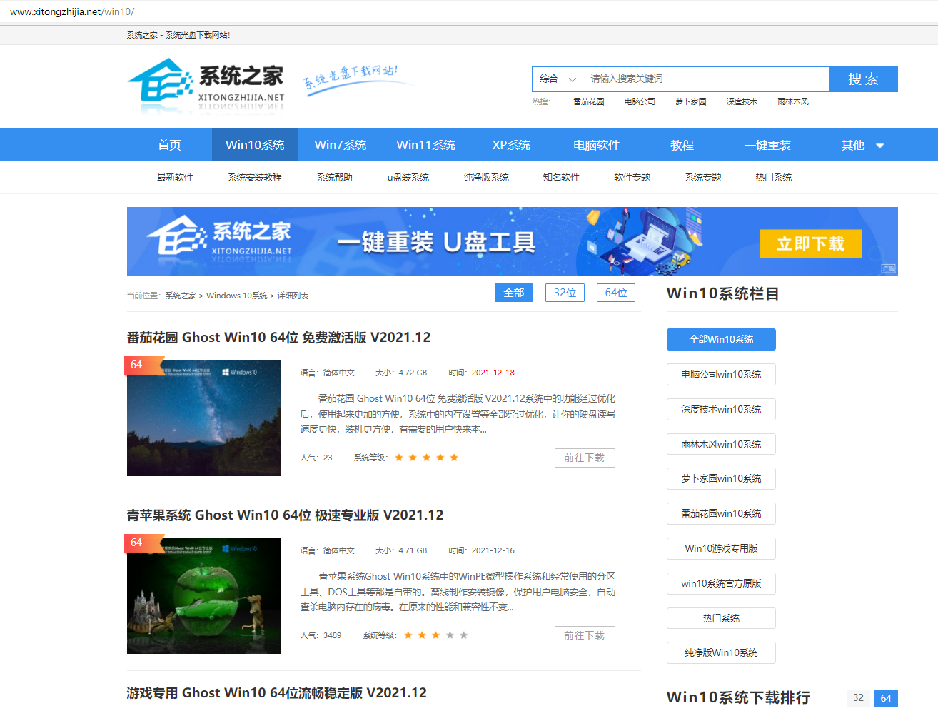Open the 番茄花园 hot search link
The height and width of the screenshot is (711, 938).
click(x=588, y=101)
